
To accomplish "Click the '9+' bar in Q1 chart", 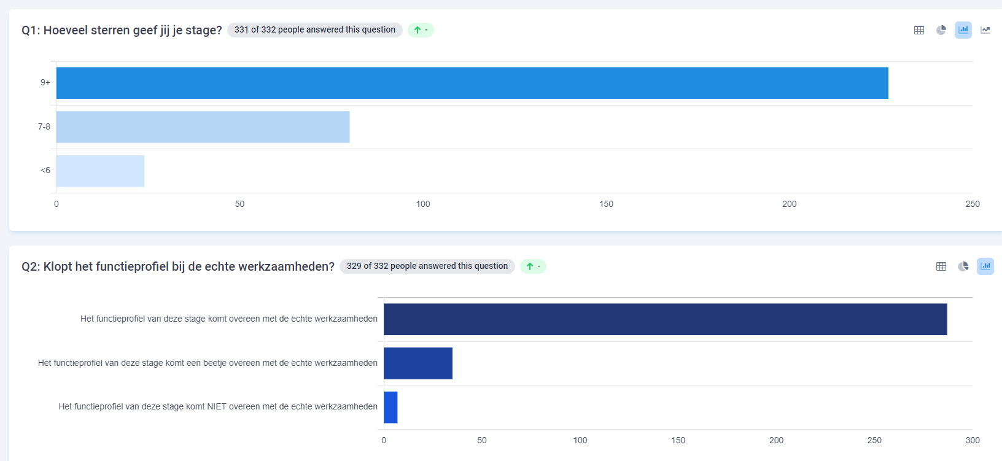I will [x=472, y=83].
